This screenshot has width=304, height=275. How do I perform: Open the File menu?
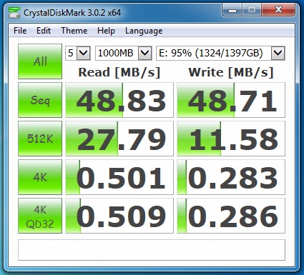tap(20, 31)
